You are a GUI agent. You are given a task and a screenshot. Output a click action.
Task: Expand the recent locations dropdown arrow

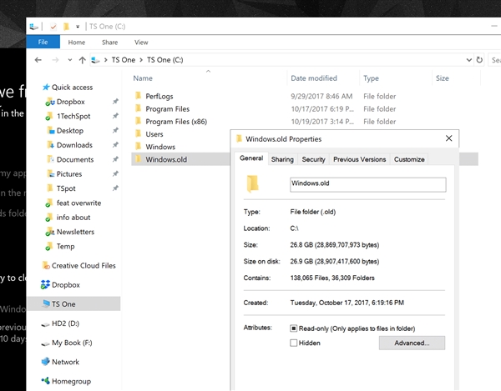tap(68, 60)
